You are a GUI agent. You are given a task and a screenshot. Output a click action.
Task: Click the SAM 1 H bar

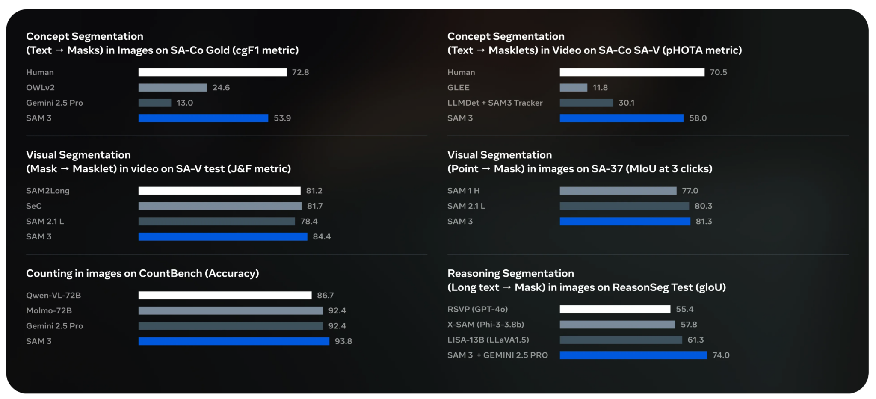pos(618,191)
